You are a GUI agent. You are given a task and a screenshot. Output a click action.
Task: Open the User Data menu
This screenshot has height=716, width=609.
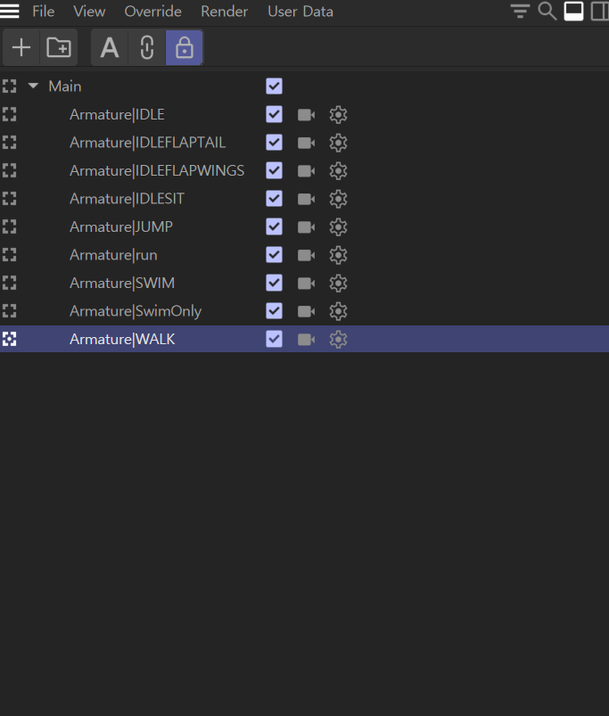click(300, 12)
